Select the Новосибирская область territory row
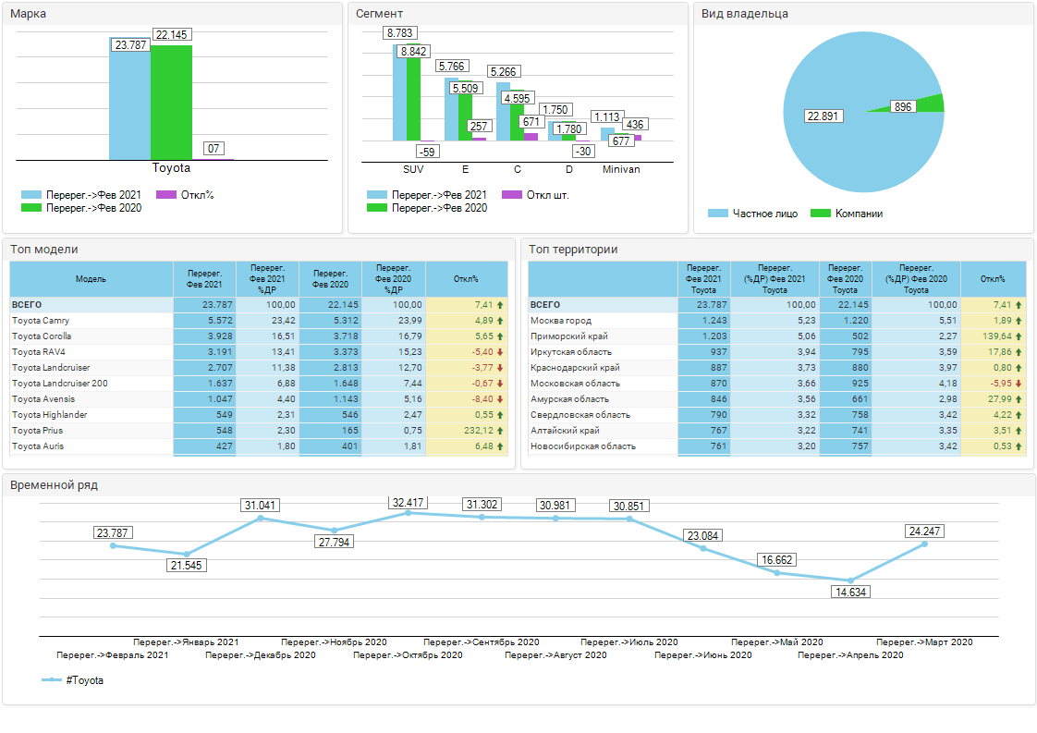 click(x=777, y=446)
